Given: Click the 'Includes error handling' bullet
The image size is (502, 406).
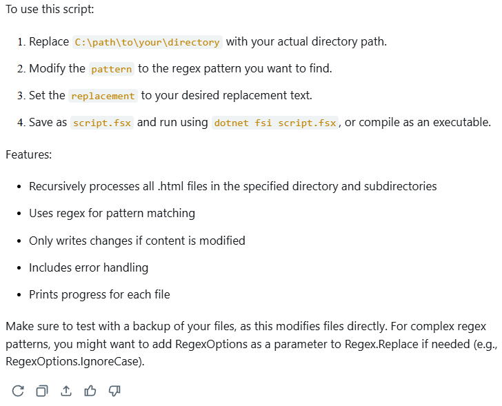Looking at the screenshot, I should pos(89,267).
